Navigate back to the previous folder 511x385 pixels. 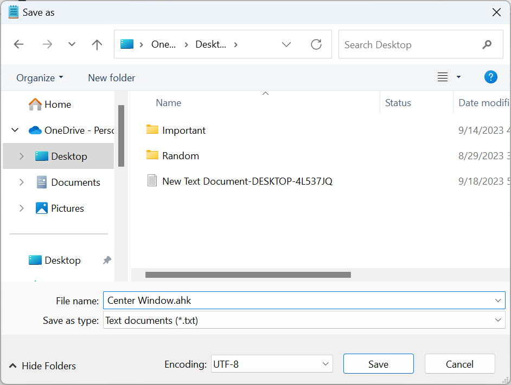coord(18,44)
